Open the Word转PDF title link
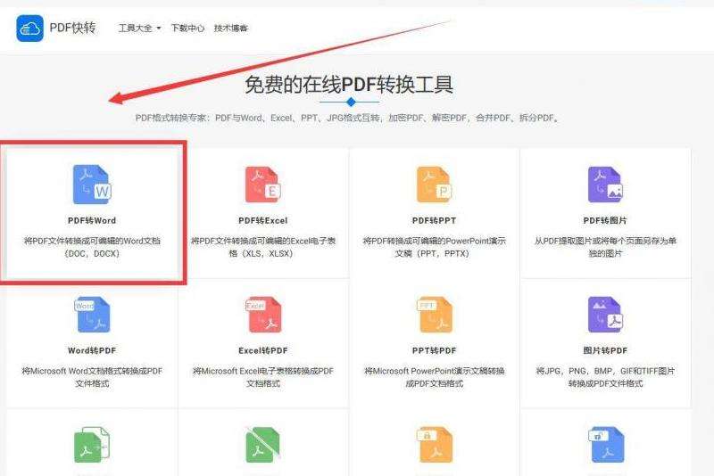This screenshot has width=714, height=476. [92, 350]
